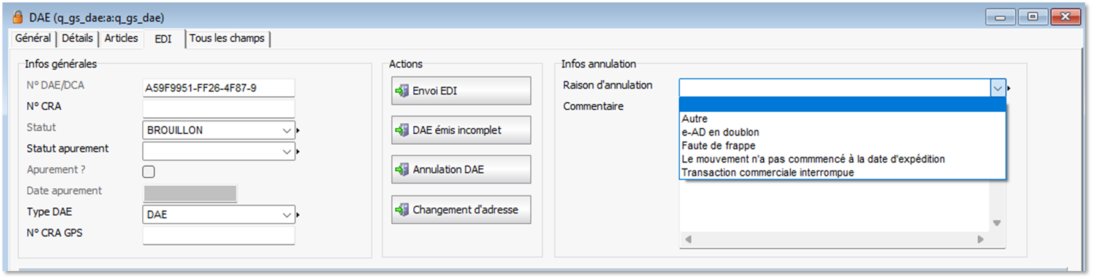Open the Type DAE combo box
This screenshot has width=1093, height=279.
(218, 215)
